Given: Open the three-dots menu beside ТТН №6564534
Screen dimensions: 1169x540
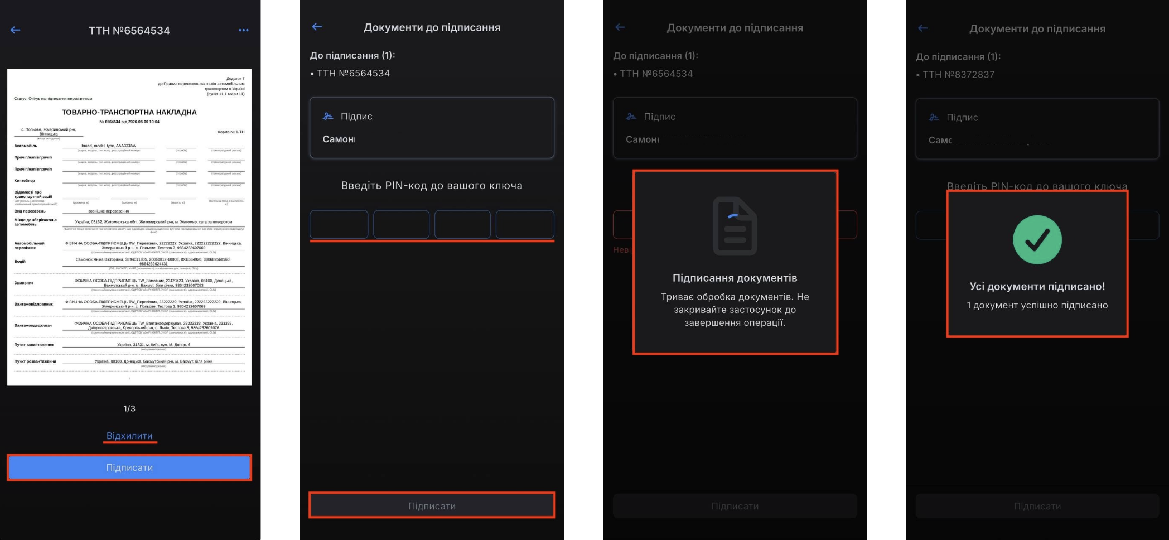Looking at the screenshot, I should tap(244, 30).
